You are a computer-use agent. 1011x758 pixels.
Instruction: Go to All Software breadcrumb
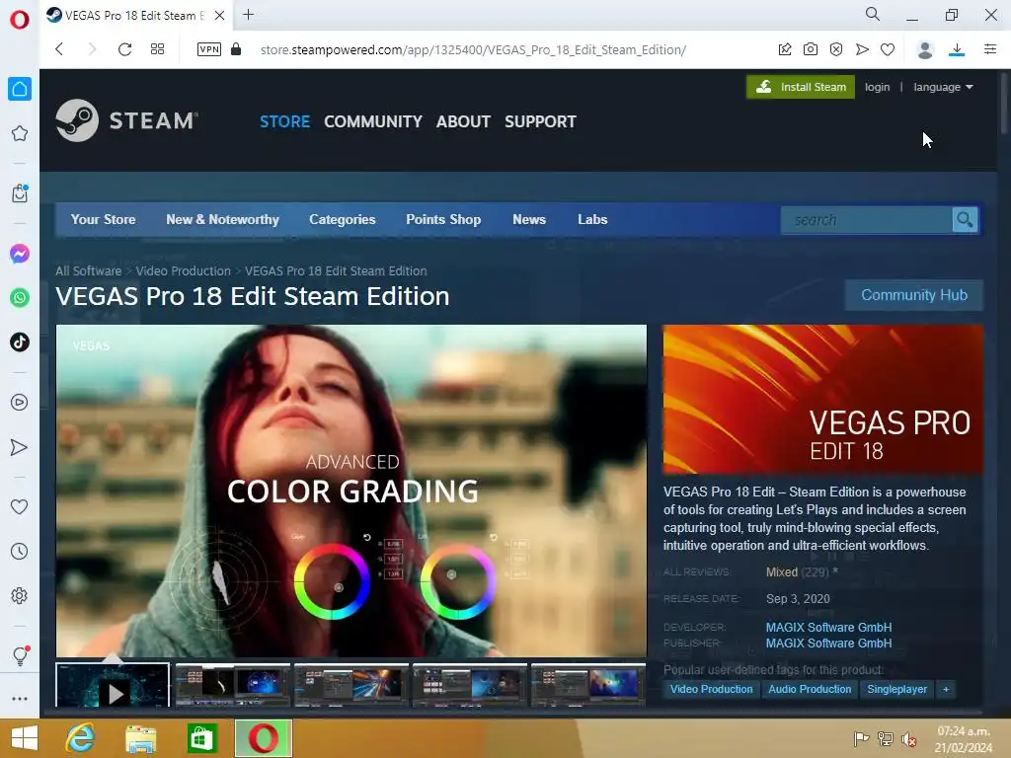(88, 270)
